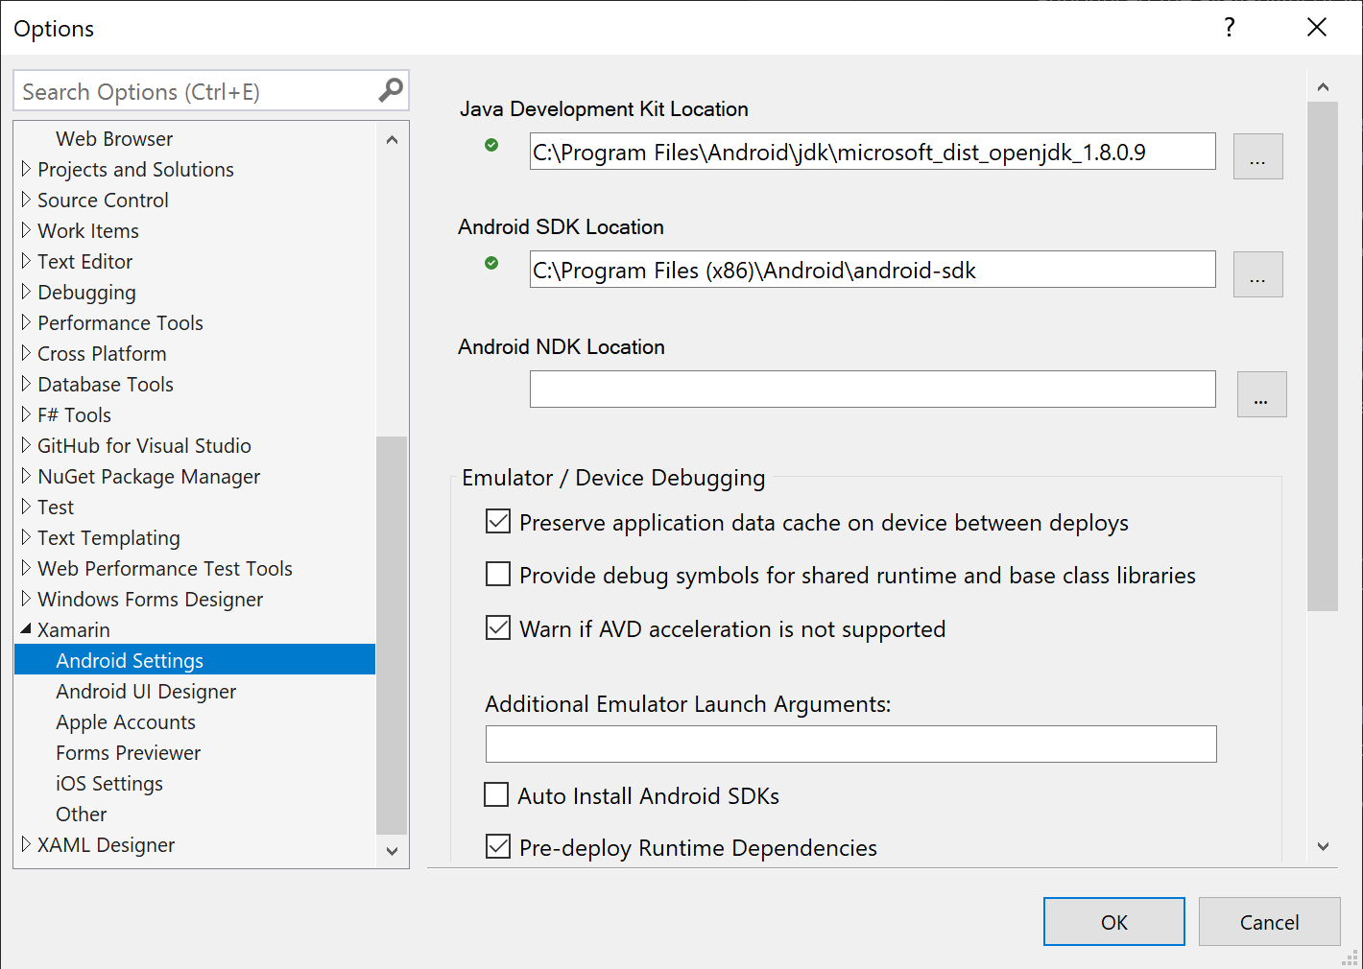The width and height of the screenshot is (1363, 969).
Task: Disable preserve application data cache checkbox
Action: [x=498, y=522]
